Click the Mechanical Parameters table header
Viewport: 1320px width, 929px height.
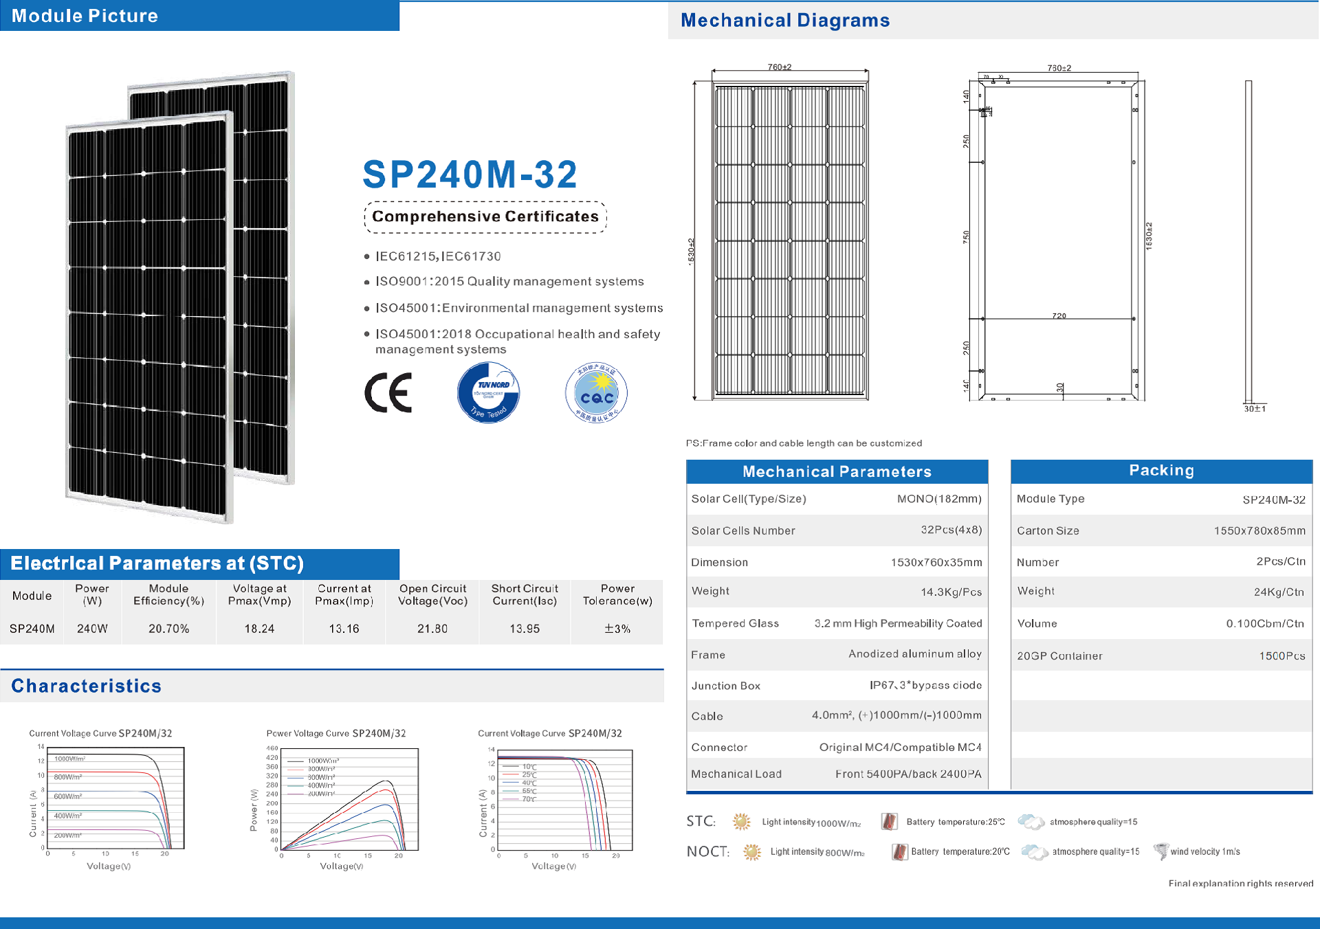click(837, 471)
